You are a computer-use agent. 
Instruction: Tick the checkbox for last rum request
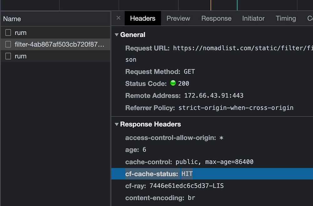pos(8,56)
